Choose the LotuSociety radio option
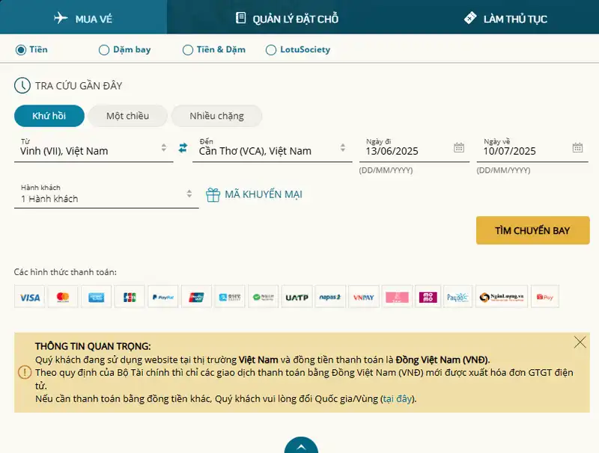The image size is (599, 453). 271,50
